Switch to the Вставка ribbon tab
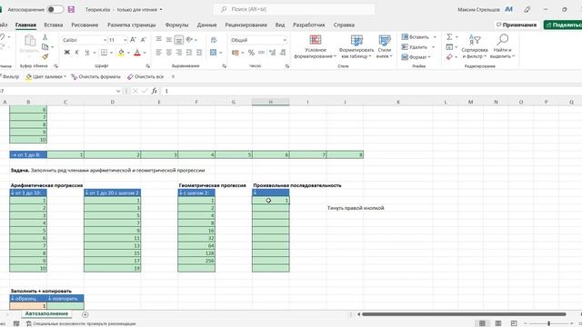 tap(54, 25)
